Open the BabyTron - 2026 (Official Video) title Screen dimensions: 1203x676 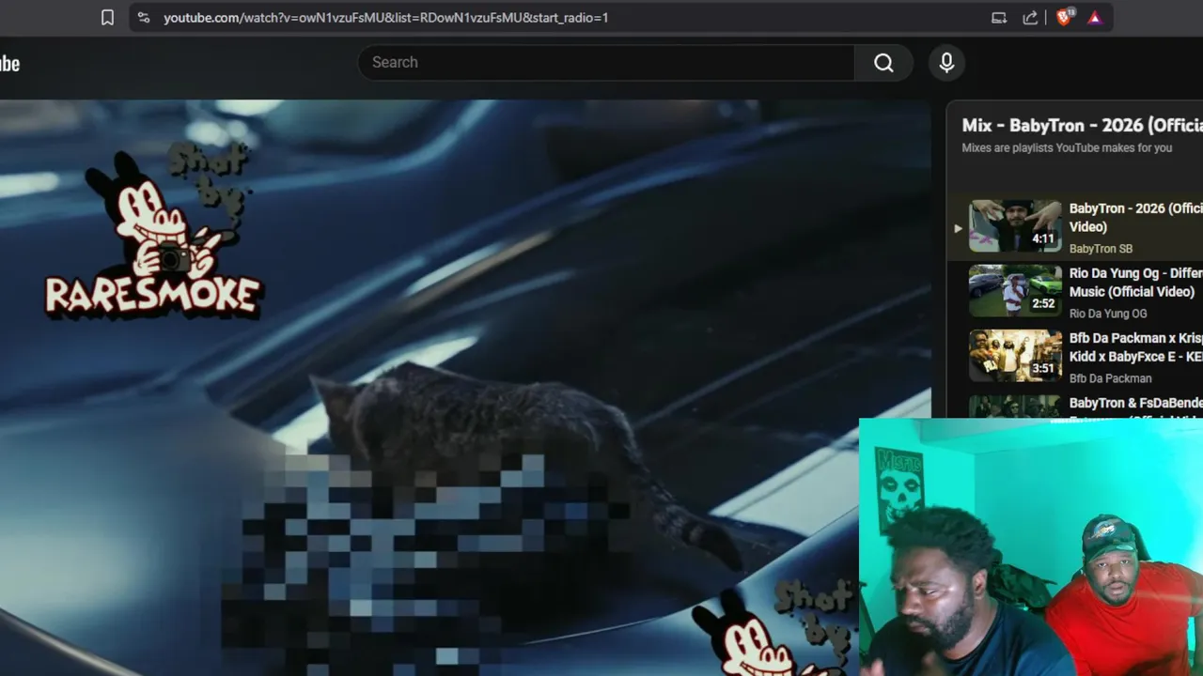pos(1135,217)
